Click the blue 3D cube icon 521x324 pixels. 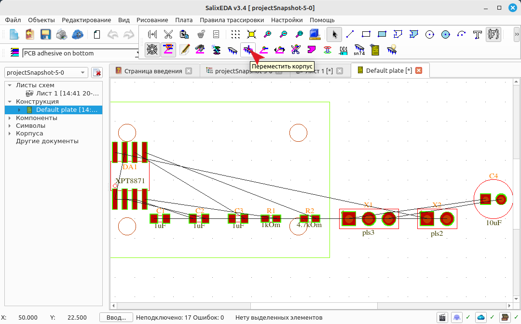(315, 34)
